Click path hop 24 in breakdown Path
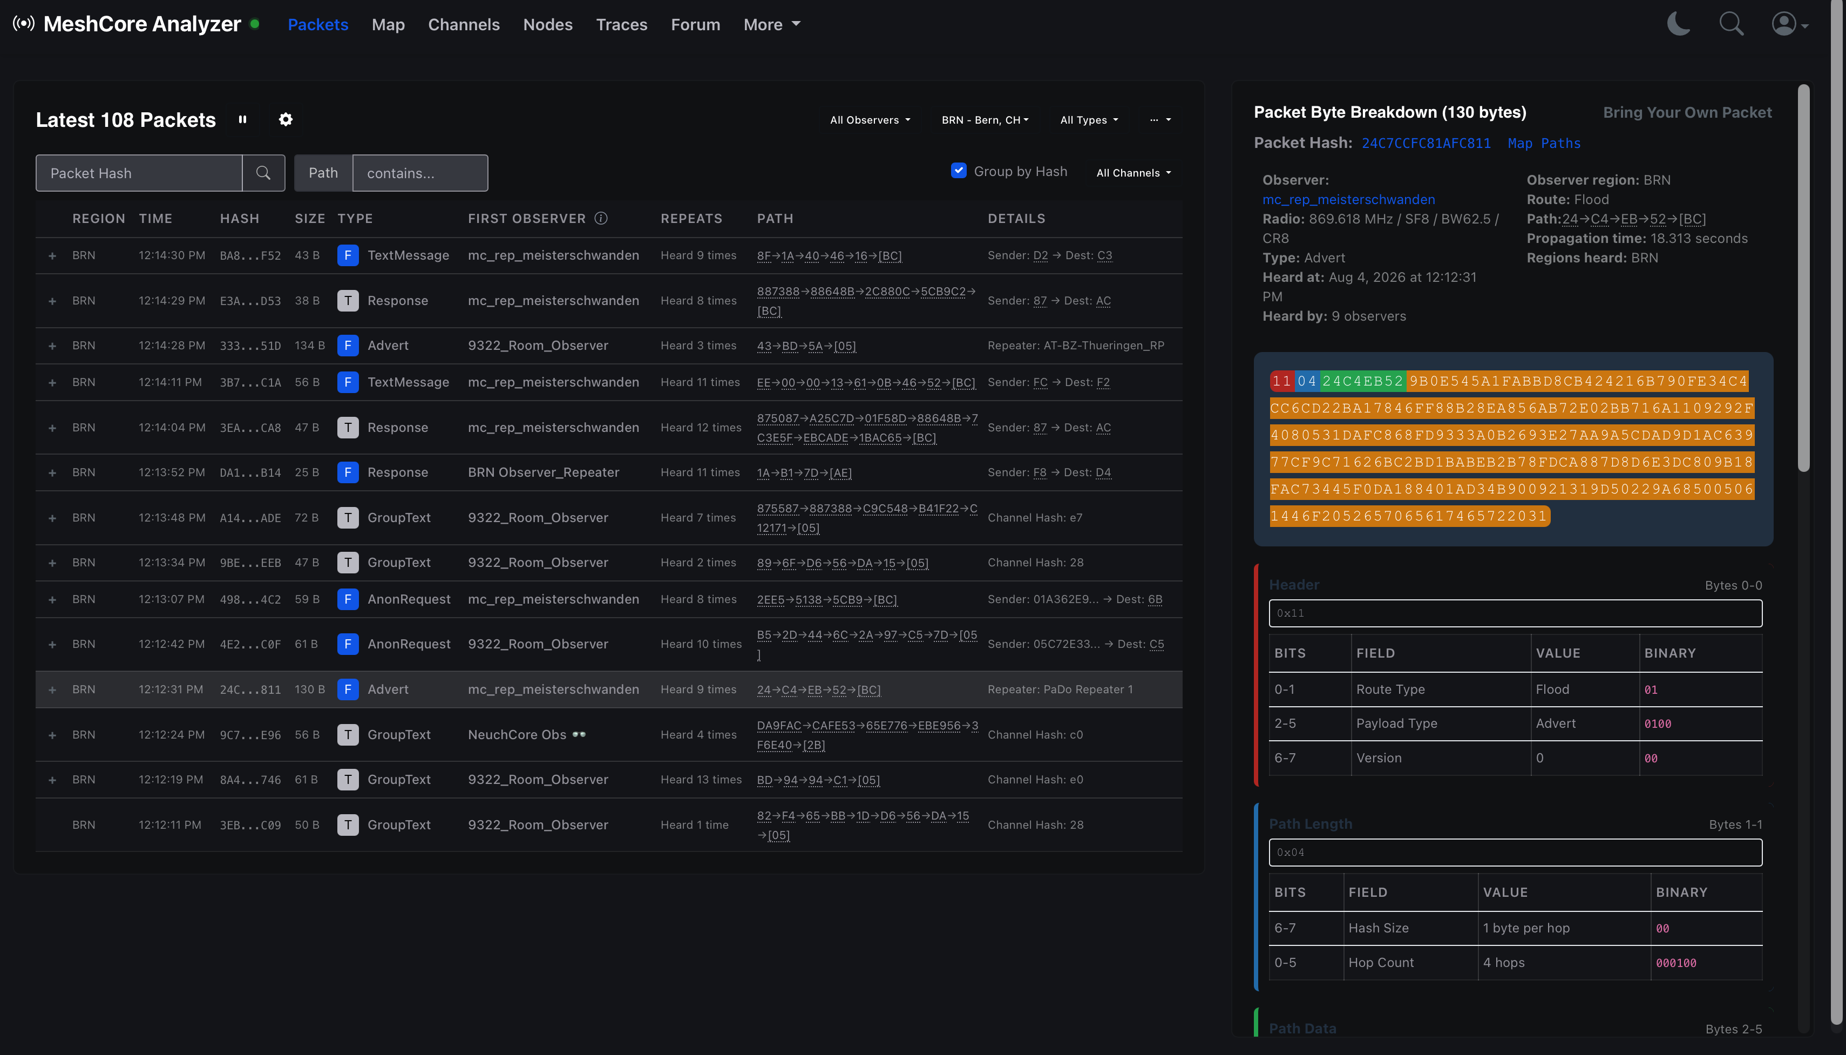1846x1055 pixels. pyautogui.click(x=1569, y=219)
